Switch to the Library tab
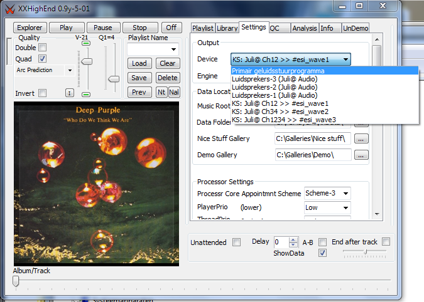The width and height of the screenshot is (424, 302). click(227, 28)
